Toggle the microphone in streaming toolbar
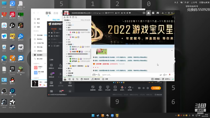Screen dimensions: 210x118 (x=122, y=88)
